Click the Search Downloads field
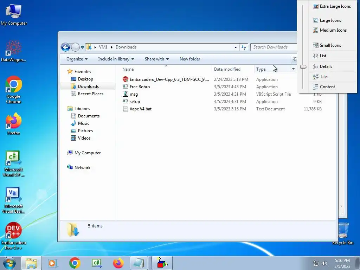360x270 pixels. tap(274, 47)
